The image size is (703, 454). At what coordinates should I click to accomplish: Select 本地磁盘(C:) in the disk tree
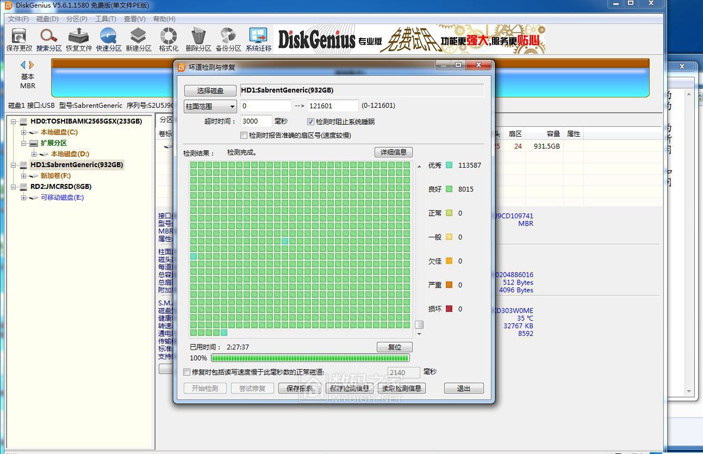click(x=59, y=132)
